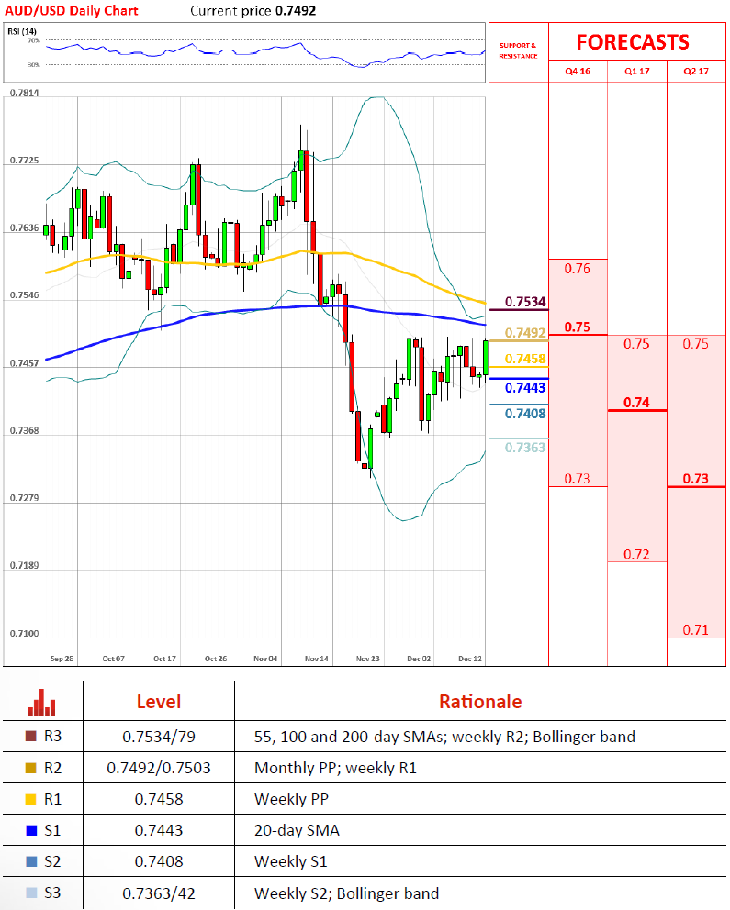Click the 0.7363 level label beside chart

pos(525,448)
